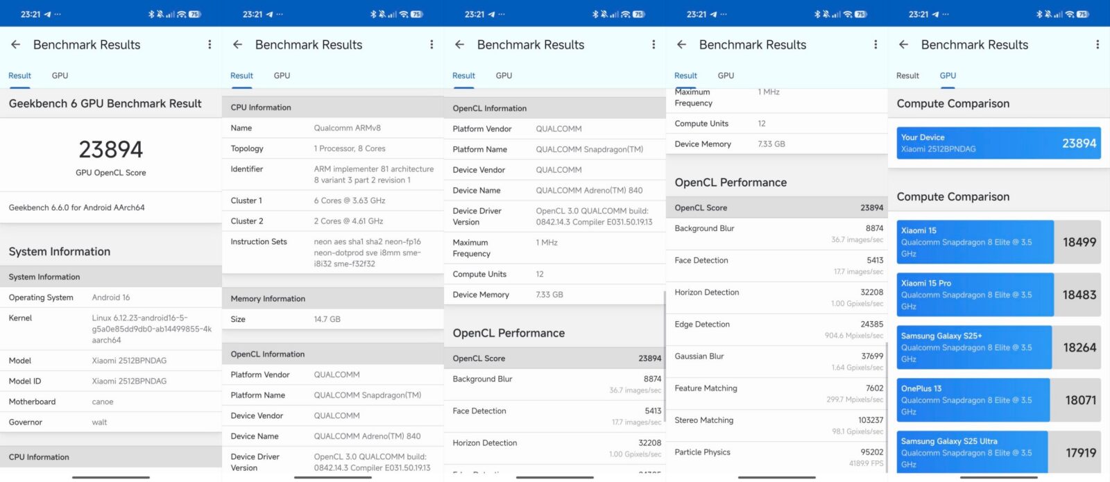The width and height of the screenshot is (1110, 482).
Task: Switch to GPU tab on the System Information screen
Action: pyautogui.click(x=60, y=76)
